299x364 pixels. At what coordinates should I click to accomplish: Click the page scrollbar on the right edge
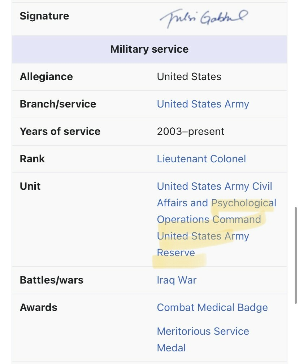click(296, 231)
